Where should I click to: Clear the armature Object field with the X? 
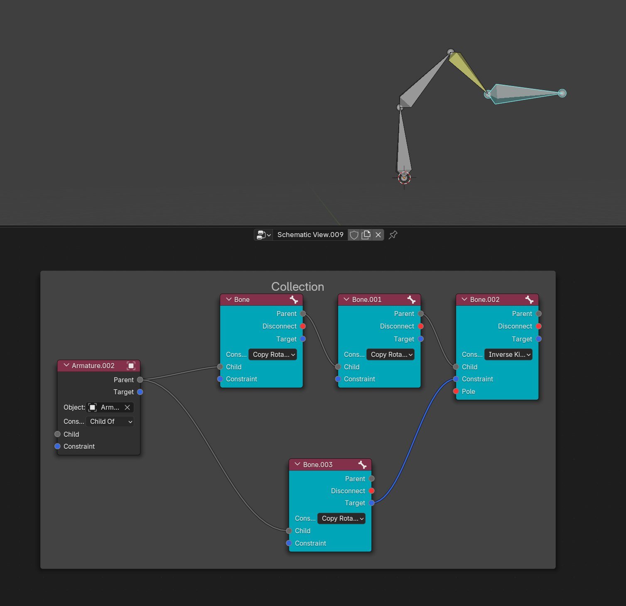[127, 407]
